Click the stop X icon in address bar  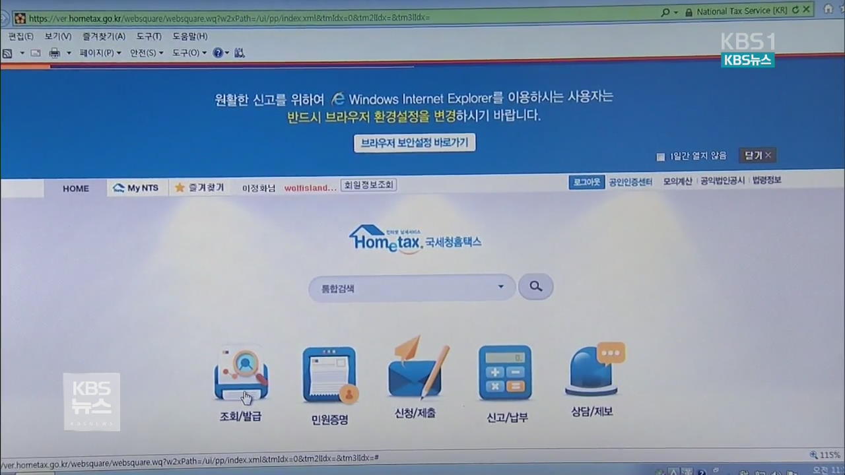tap(806, 10)
